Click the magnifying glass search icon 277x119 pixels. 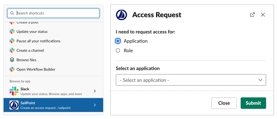(12, 13)
